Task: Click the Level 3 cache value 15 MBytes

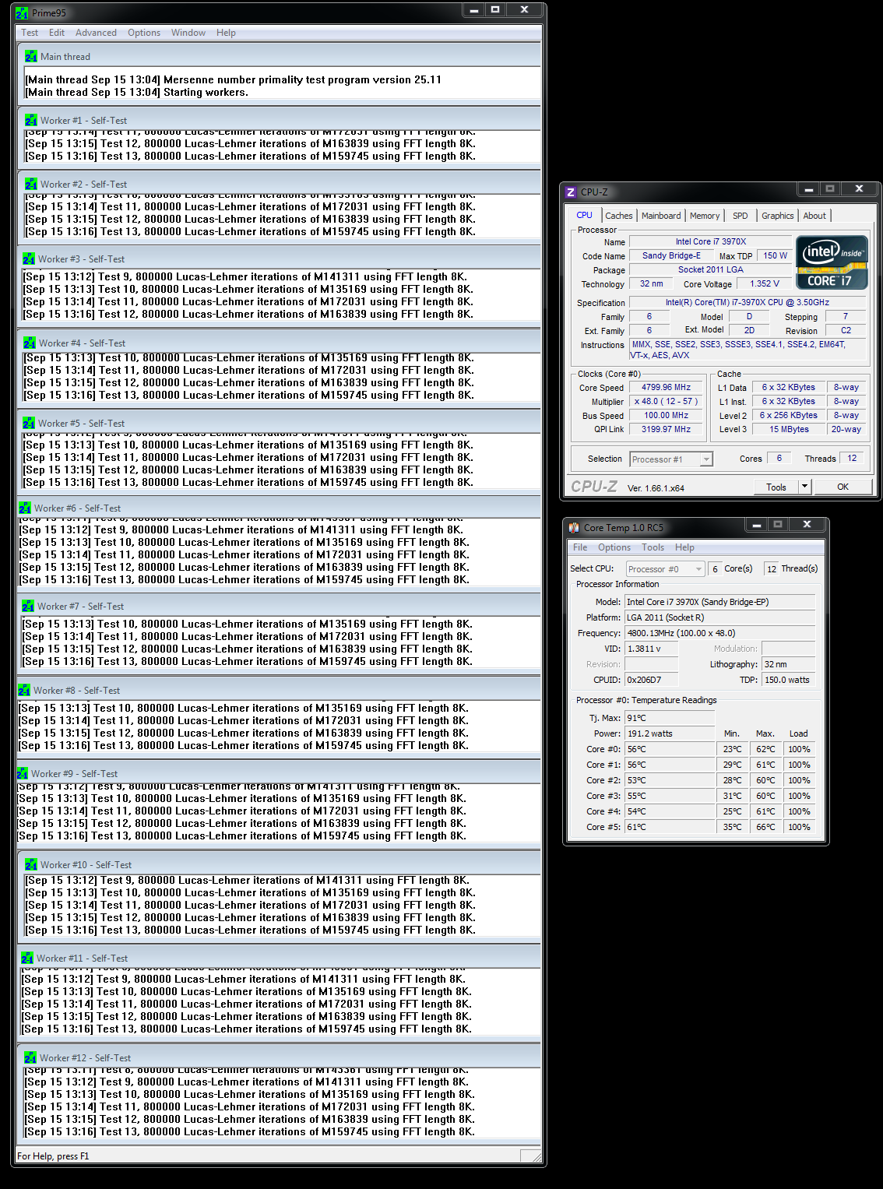Action: point(789,430)
